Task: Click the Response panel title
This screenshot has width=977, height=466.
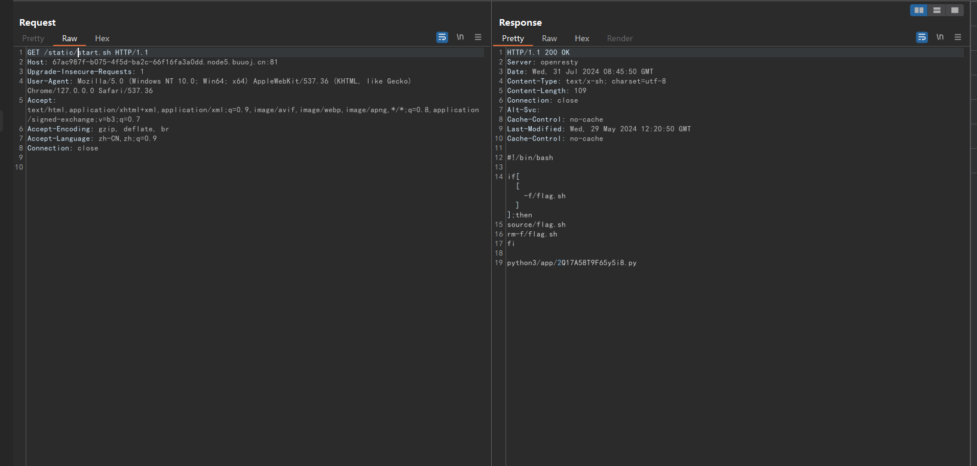Action: click(x=520, y=23)
